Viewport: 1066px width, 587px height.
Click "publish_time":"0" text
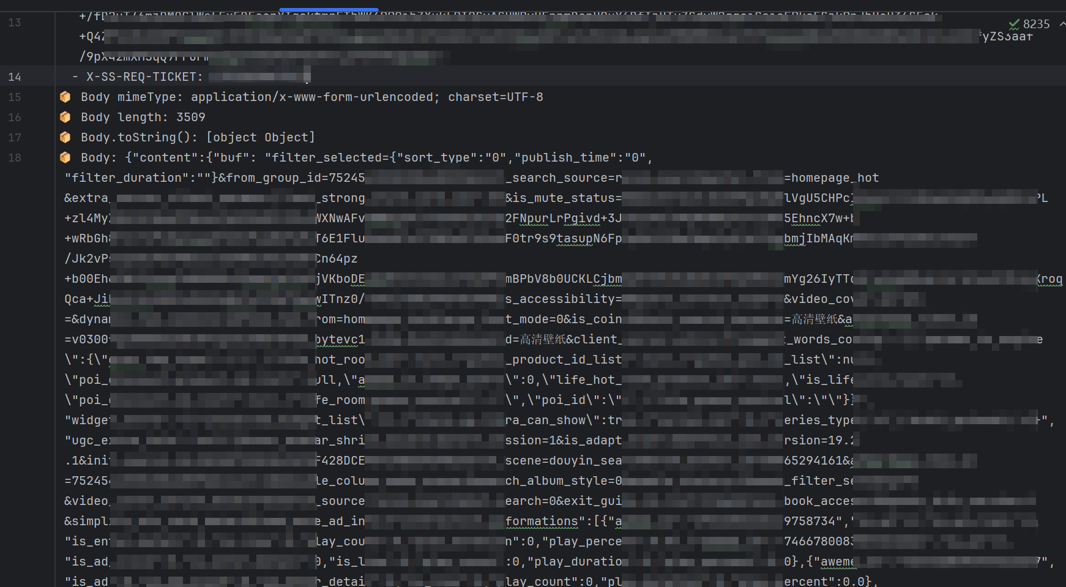coord(581,157)
